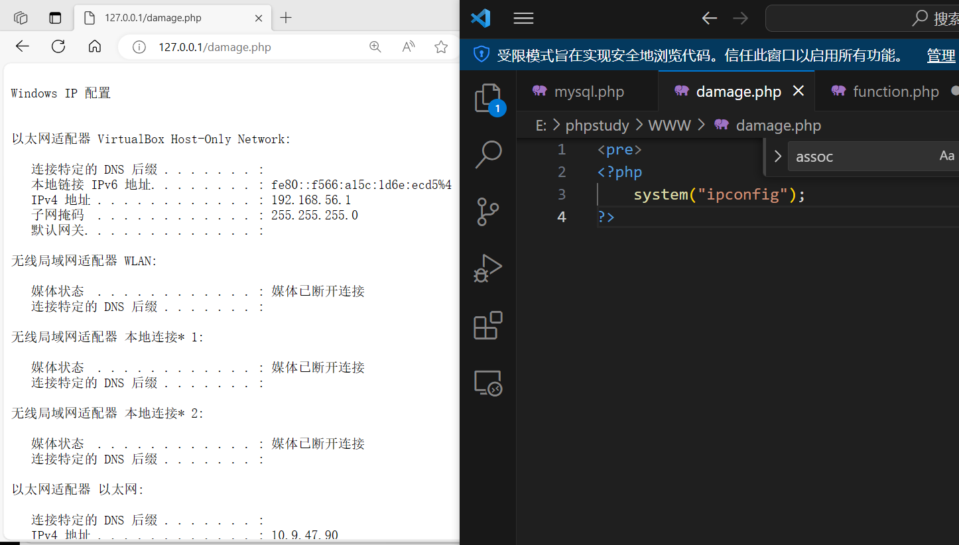Expand the find widget replace toggle chevron
The width and height of the screenshot is (959, 545).
(x=777, y=156)
